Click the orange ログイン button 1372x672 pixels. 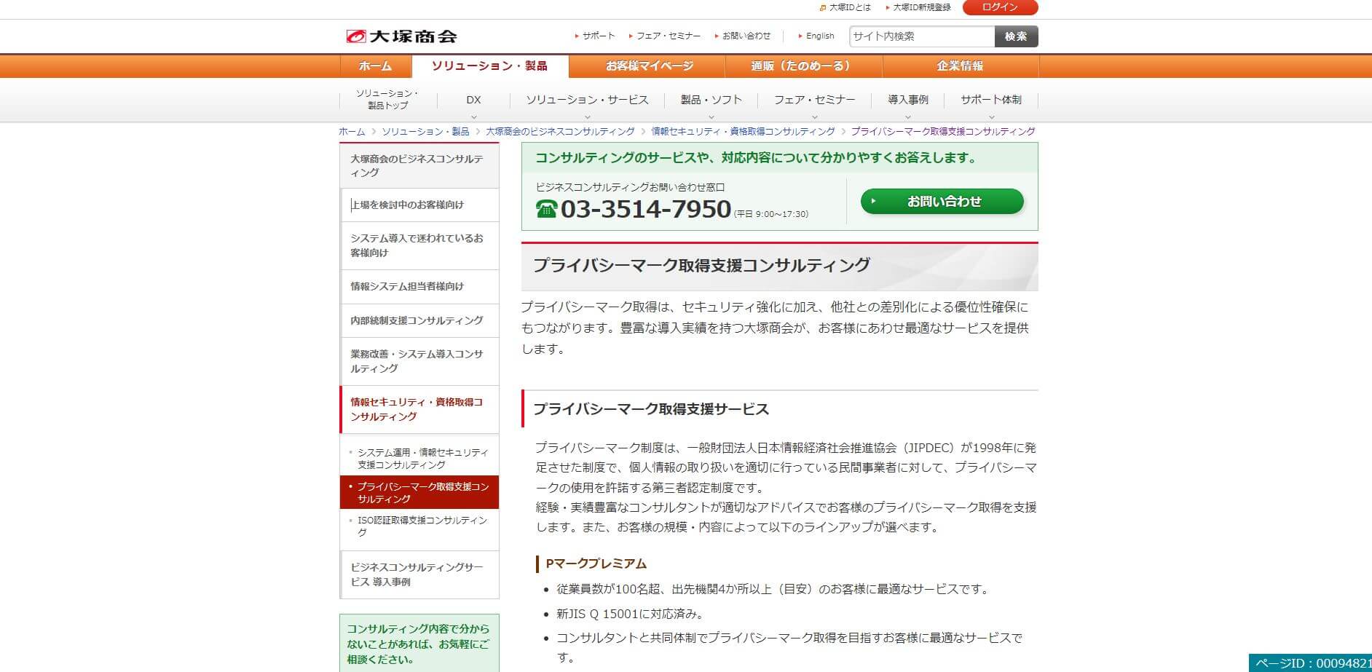tap(1000, 7)
